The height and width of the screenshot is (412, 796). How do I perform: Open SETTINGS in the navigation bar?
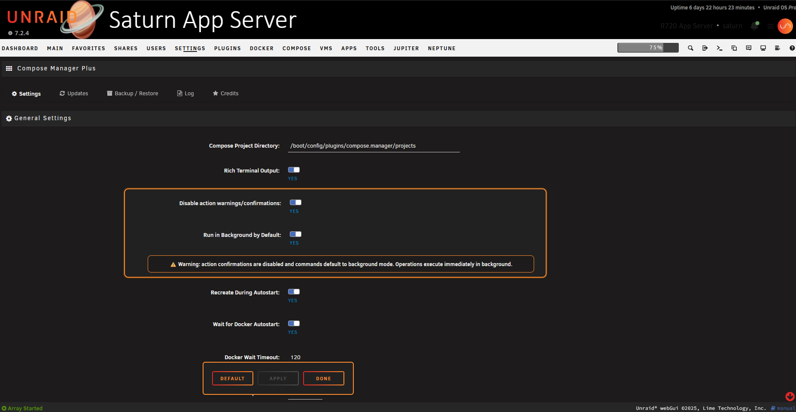(190, 48)
